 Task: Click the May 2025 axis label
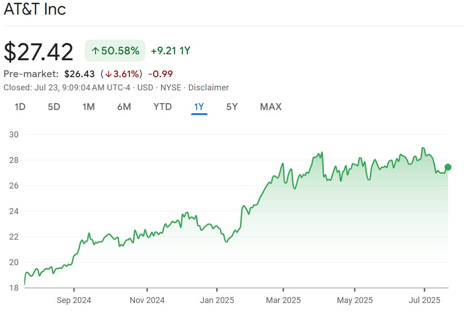point(355,300)
